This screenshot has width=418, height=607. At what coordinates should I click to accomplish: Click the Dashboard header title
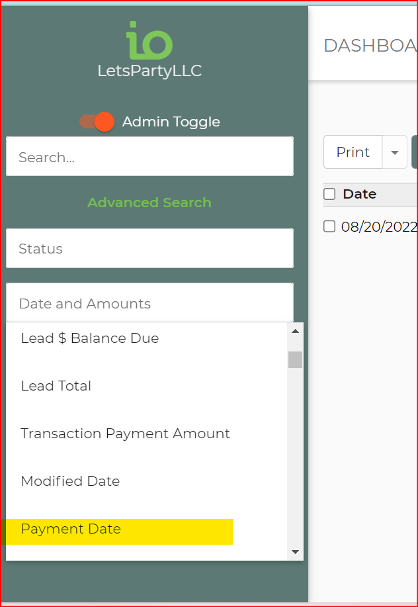pyautogui.click(x=370, y=46)
